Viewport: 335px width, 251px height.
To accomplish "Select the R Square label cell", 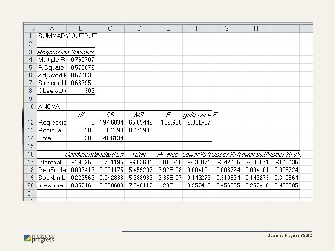I will click(x=52, y=68).
